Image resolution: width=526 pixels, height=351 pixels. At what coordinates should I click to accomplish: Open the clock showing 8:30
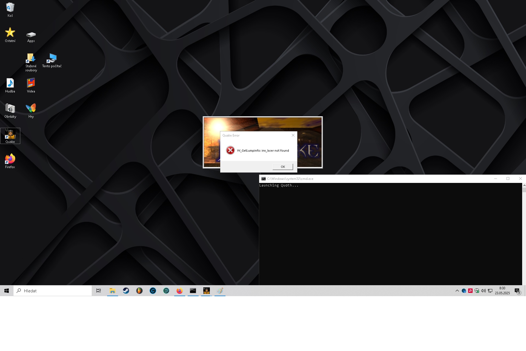(x=502, y=291)
